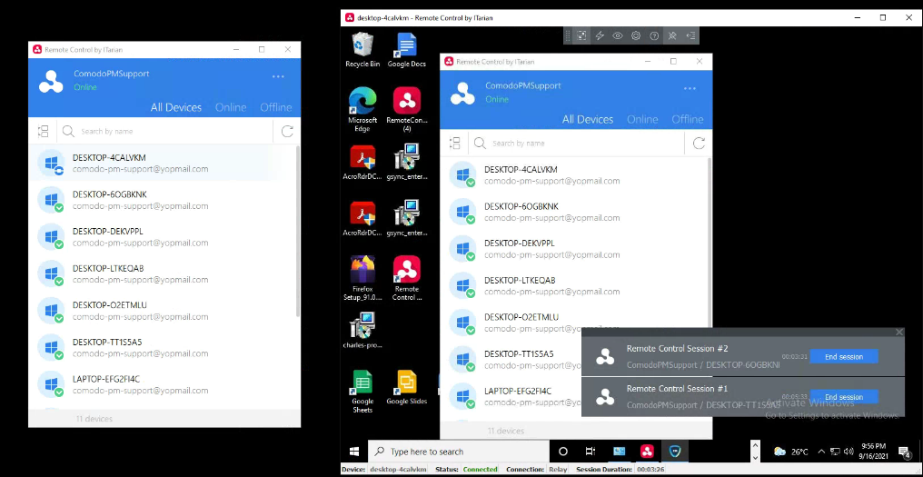
Task: Select DESKTOP-TT1S5A5 in the left window list
Action: tap(162, 347)
